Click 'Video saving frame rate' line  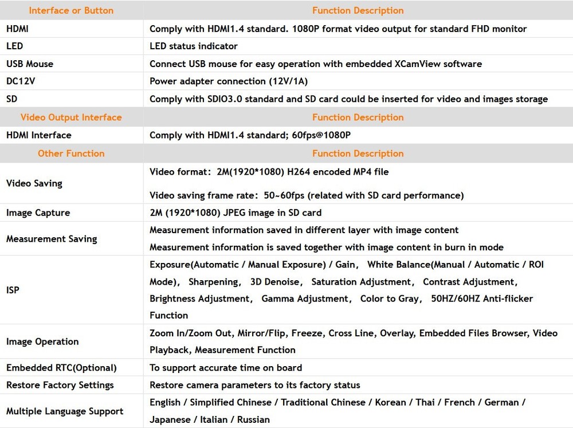[x=307, y=195]
